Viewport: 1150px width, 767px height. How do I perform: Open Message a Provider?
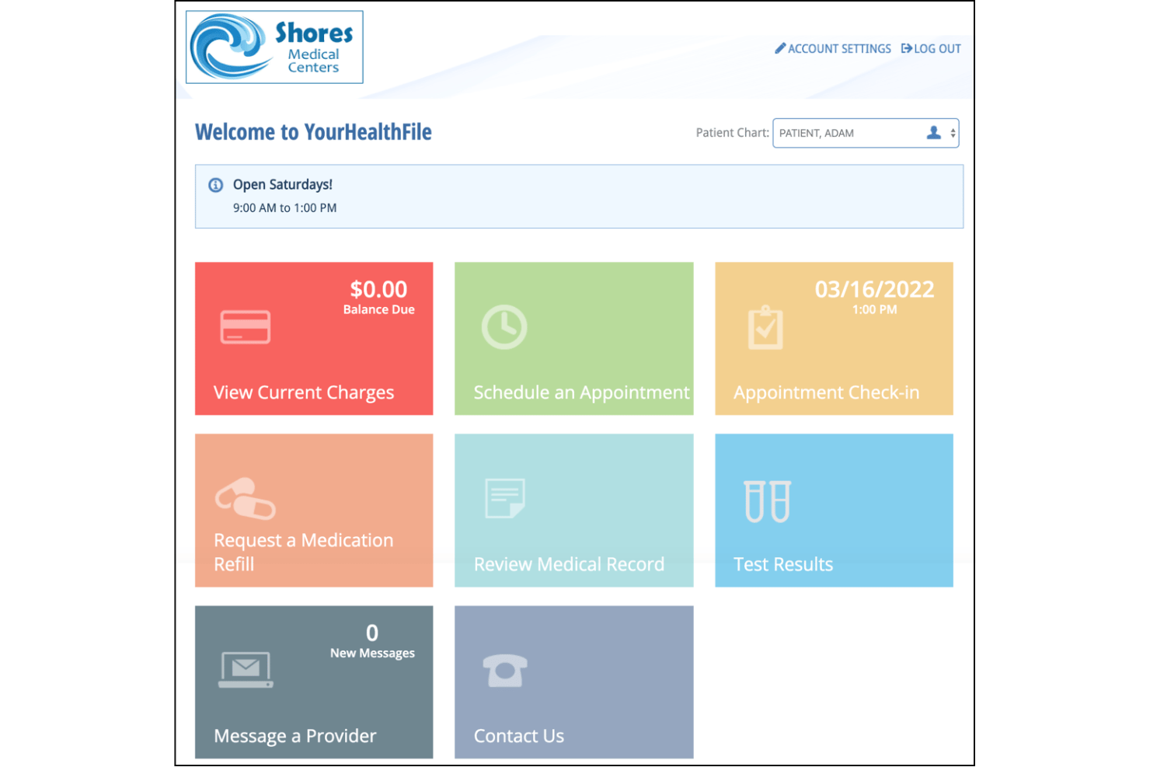tap(314, 682)
